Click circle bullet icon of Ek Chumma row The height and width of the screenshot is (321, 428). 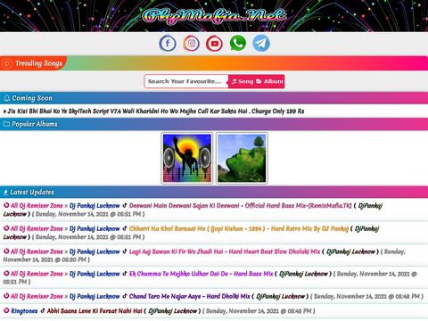coord(6,273)
